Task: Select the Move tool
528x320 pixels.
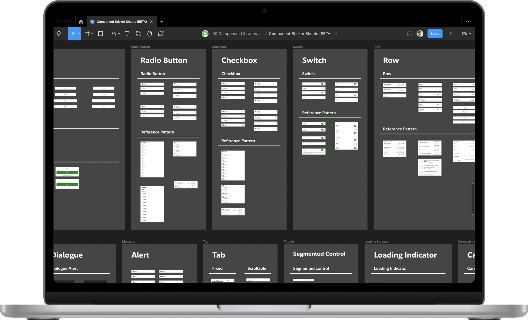Action: tap(73, 34)
